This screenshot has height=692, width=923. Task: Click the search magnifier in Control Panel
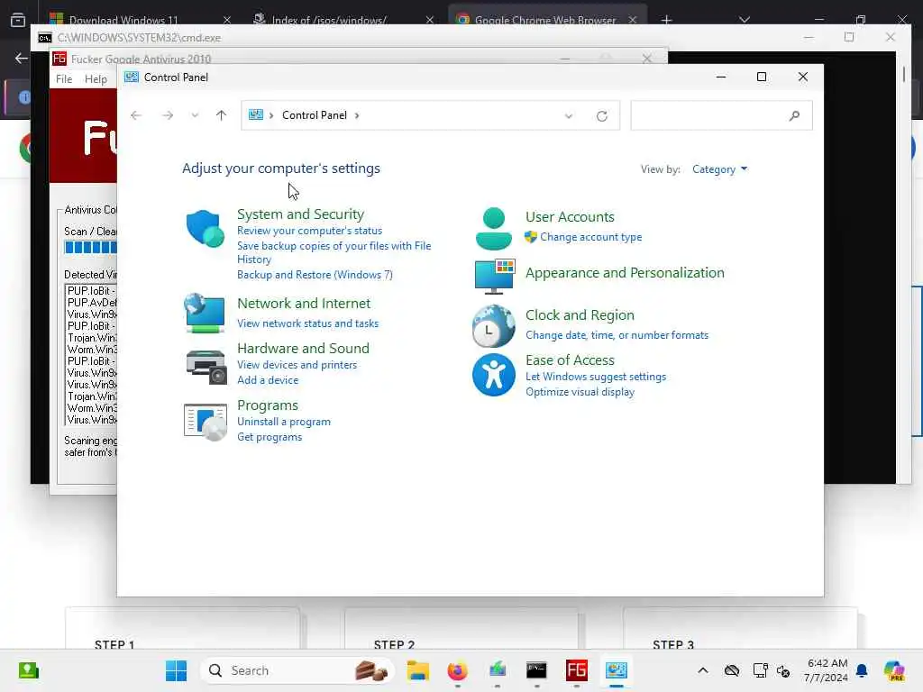pos(795,115)
